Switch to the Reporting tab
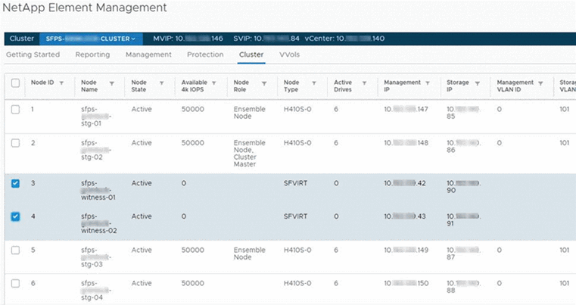This screenshot has height=305, width=576. click(x=92, y=54)
